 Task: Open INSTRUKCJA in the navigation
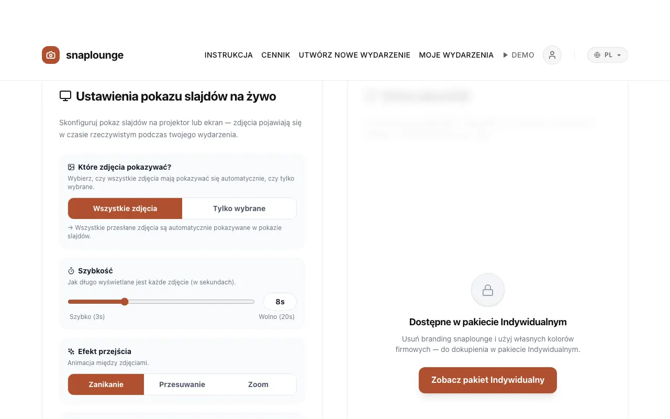[229, 55]
